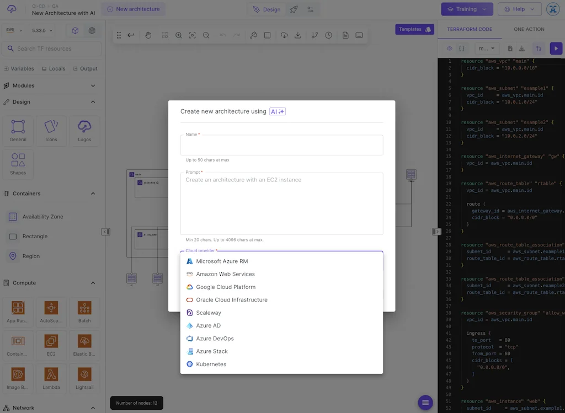Select Kubernetes from the provider list

pos(211,364)
